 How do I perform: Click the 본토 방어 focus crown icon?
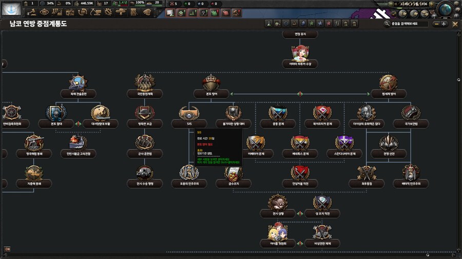(x=210, y=83)
